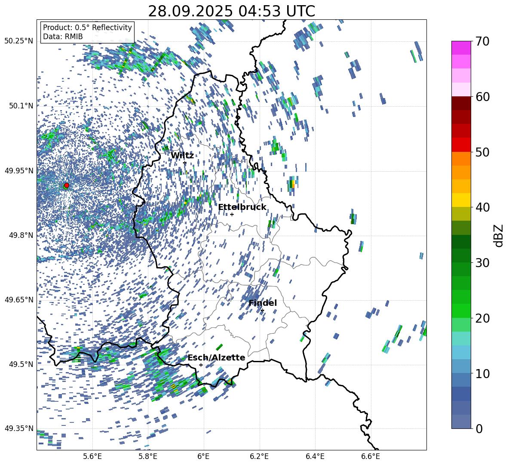The image size is (509, 465).
Task: Click the dark red colorbar segment below 60
Action: [x=461, y=103]
